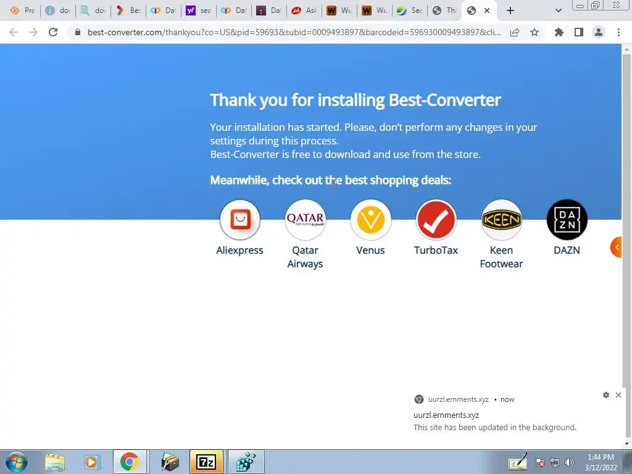632x474 pixels.
Task: View site information lock icon
Action: (x=78, y=32)
